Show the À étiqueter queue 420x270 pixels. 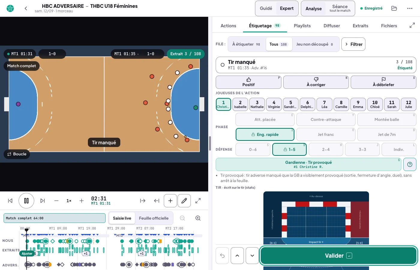click(247, 44)
